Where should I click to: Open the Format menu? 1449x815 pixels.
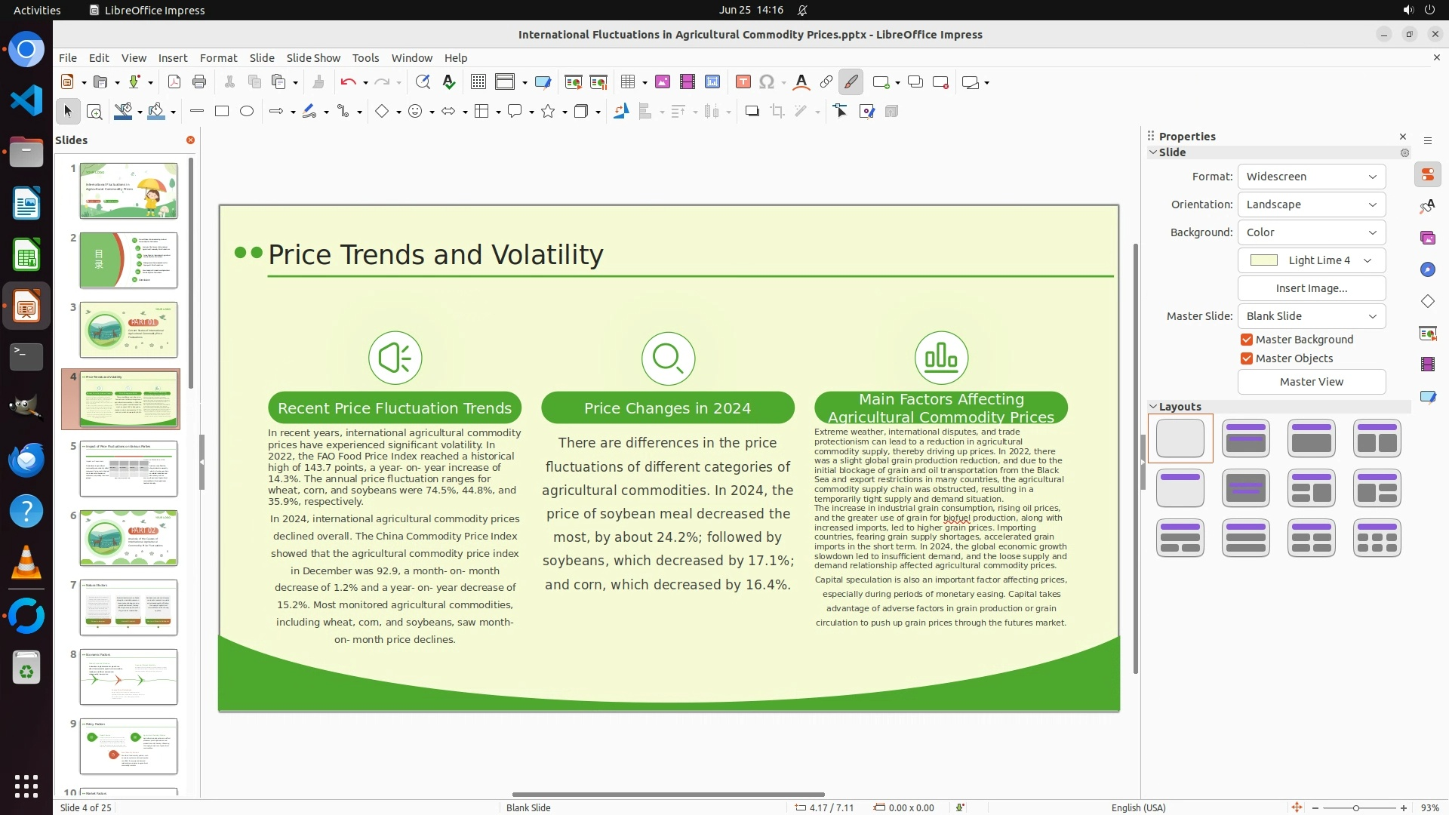click(218, 58)
